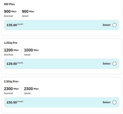This screenshot has width=123, height=114.
Task: Click the 2300 Mbps Upload figure
Action: pyautogui.click(x=31, y=89)
